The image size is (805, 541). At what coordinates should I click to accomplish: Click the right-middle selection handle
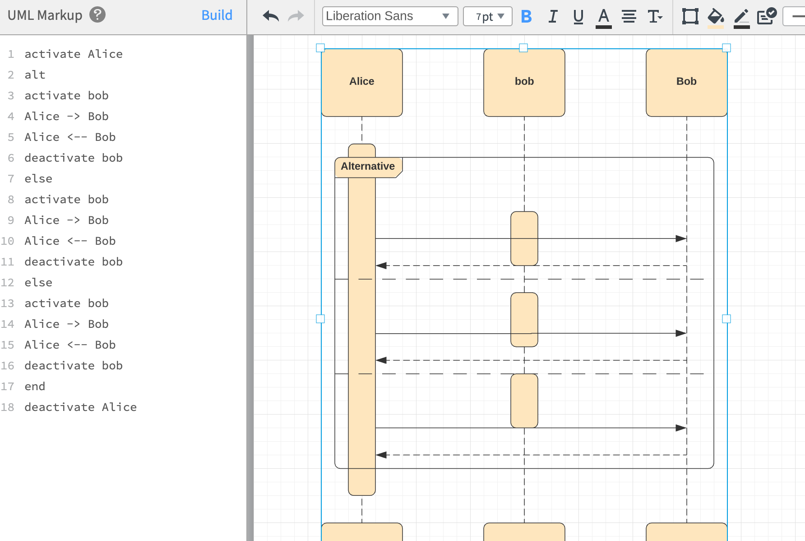726,319
